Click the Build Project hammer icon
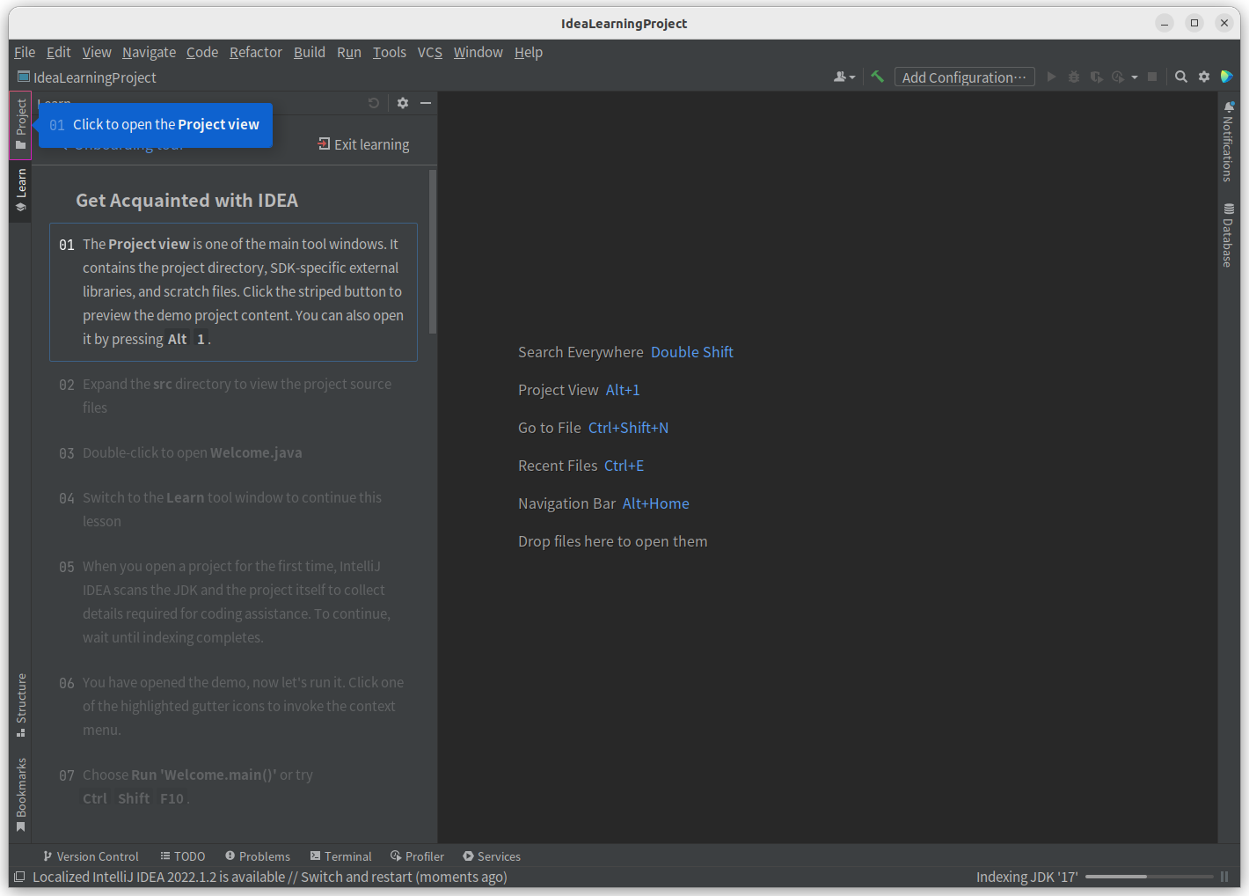 pos(877,77)
